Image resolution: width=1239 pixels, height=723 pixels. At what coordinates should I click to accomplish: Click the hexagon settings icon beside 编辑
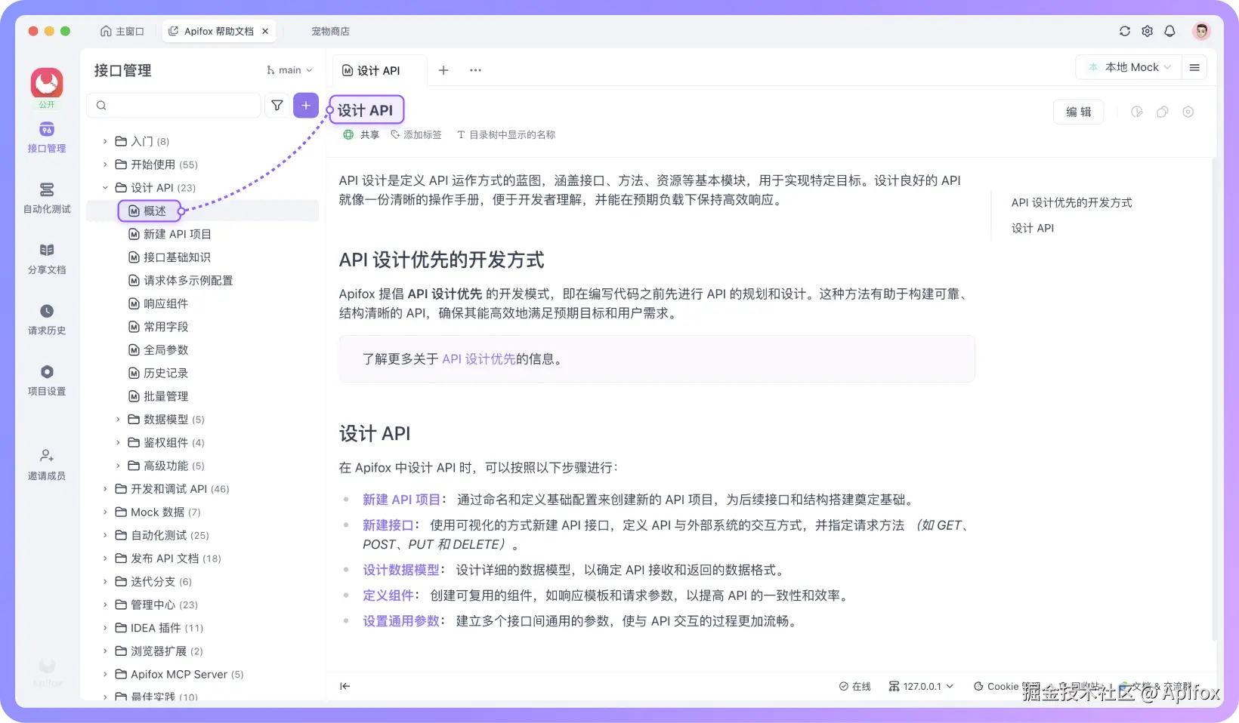1188,112
